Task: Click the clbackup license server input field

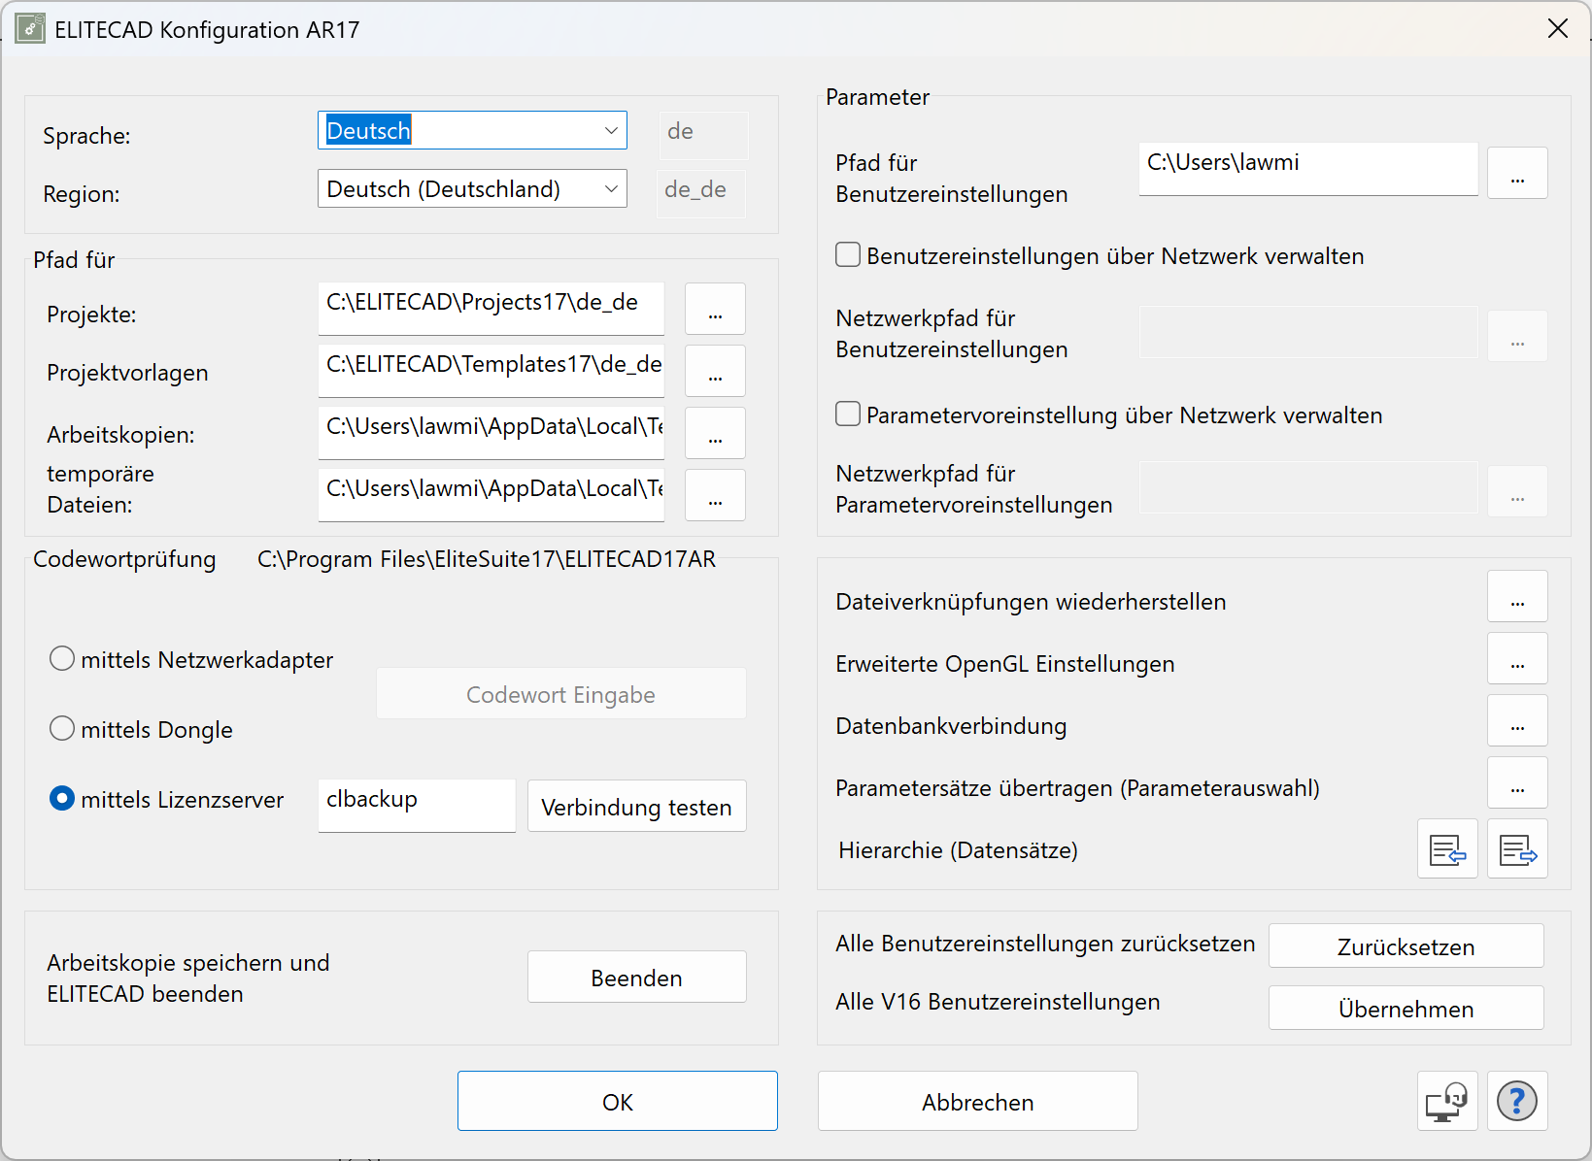Action: pos(416,805)
